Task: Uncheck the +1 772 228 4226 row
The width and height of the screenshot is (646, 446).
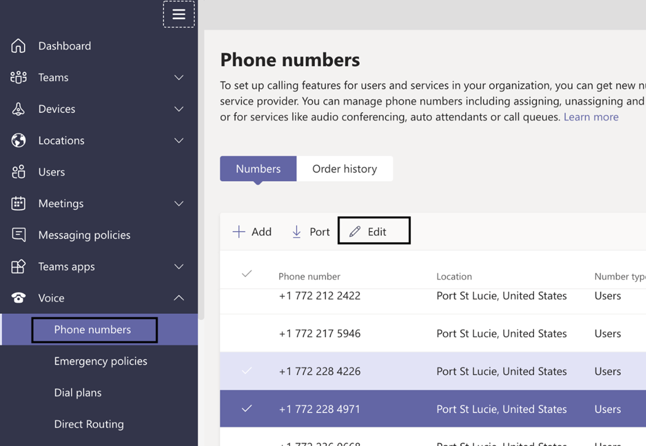Action: pyautogui.click(x=247, y=371)
